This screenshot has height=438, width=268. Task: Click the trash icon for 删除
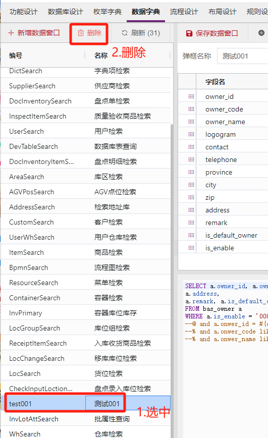(x=80, y=33)
